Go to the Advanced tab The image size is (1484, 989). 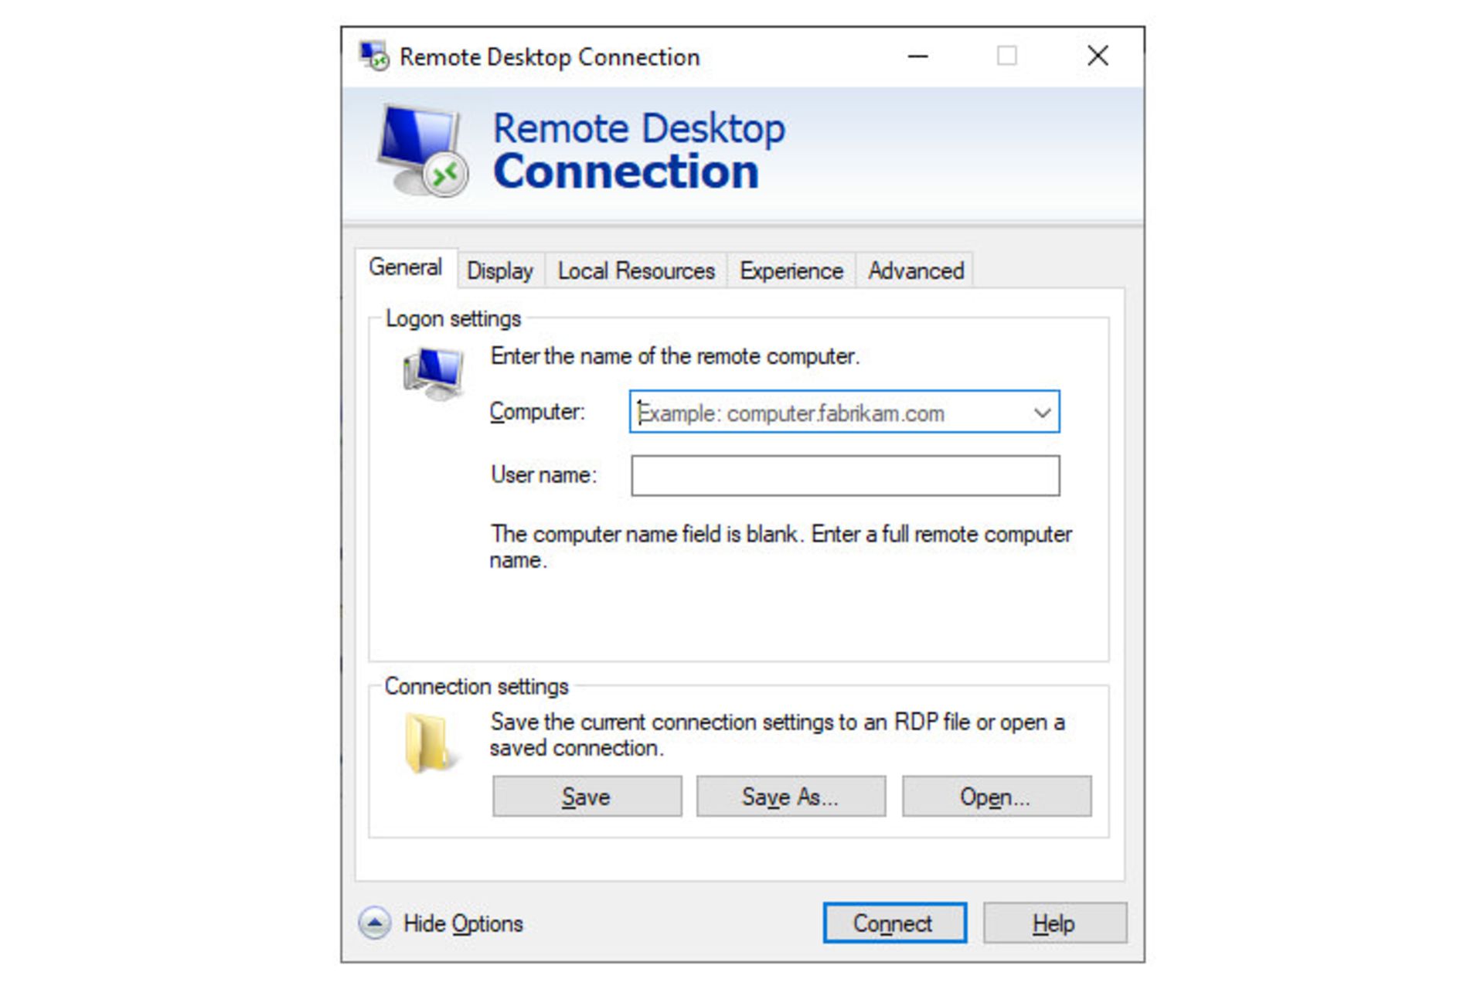[915, 271]
